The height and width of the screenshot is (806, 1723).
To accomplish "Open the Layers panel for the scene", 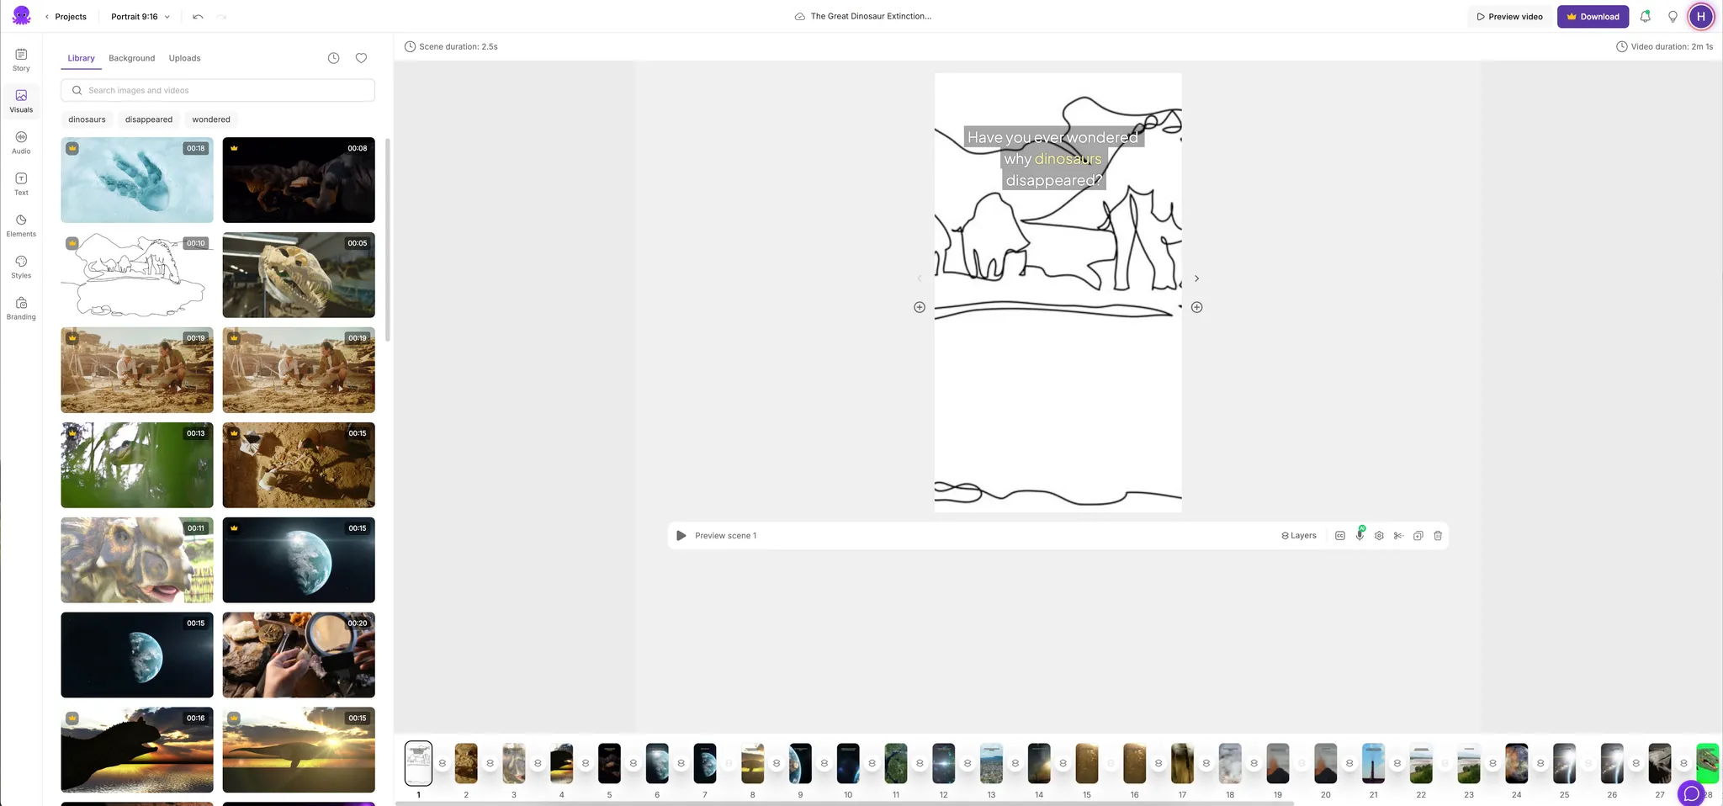I will (x=1299, y=536).
